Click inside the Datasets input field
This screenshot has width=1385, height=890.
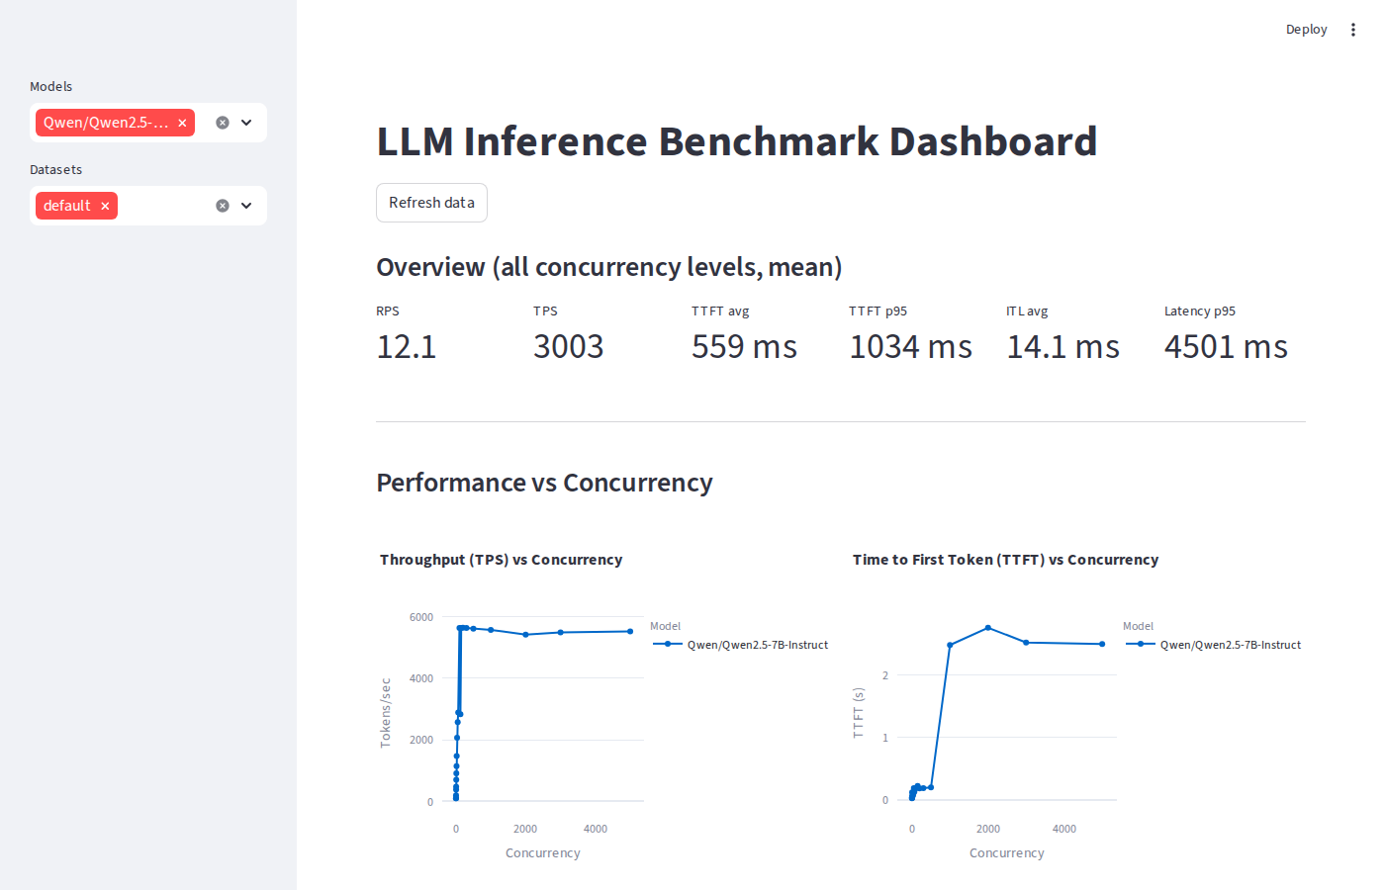coord(163,205)
